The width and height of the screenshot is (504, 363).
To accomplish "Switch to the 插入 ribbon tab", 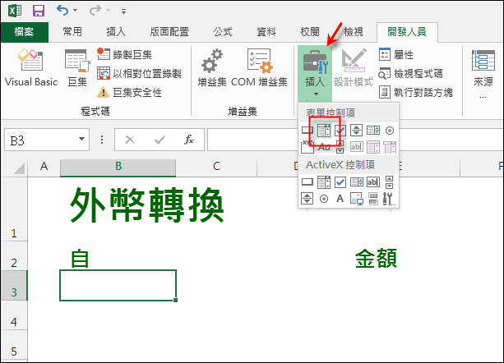I will click(x=116, y=32).
